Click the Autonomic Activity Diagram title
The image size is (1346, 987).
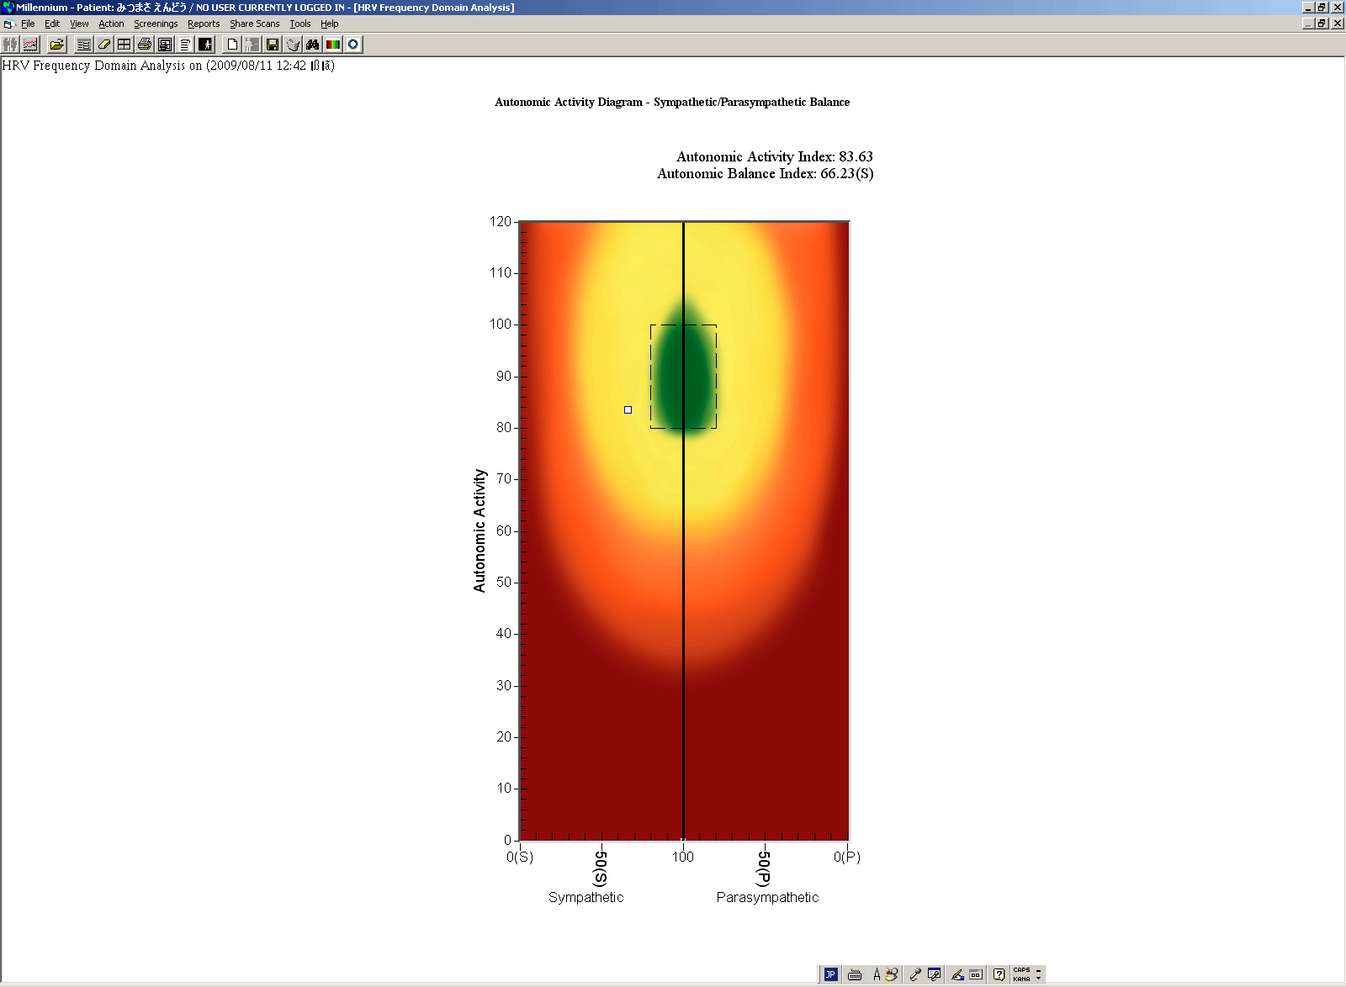coord(672,102)
